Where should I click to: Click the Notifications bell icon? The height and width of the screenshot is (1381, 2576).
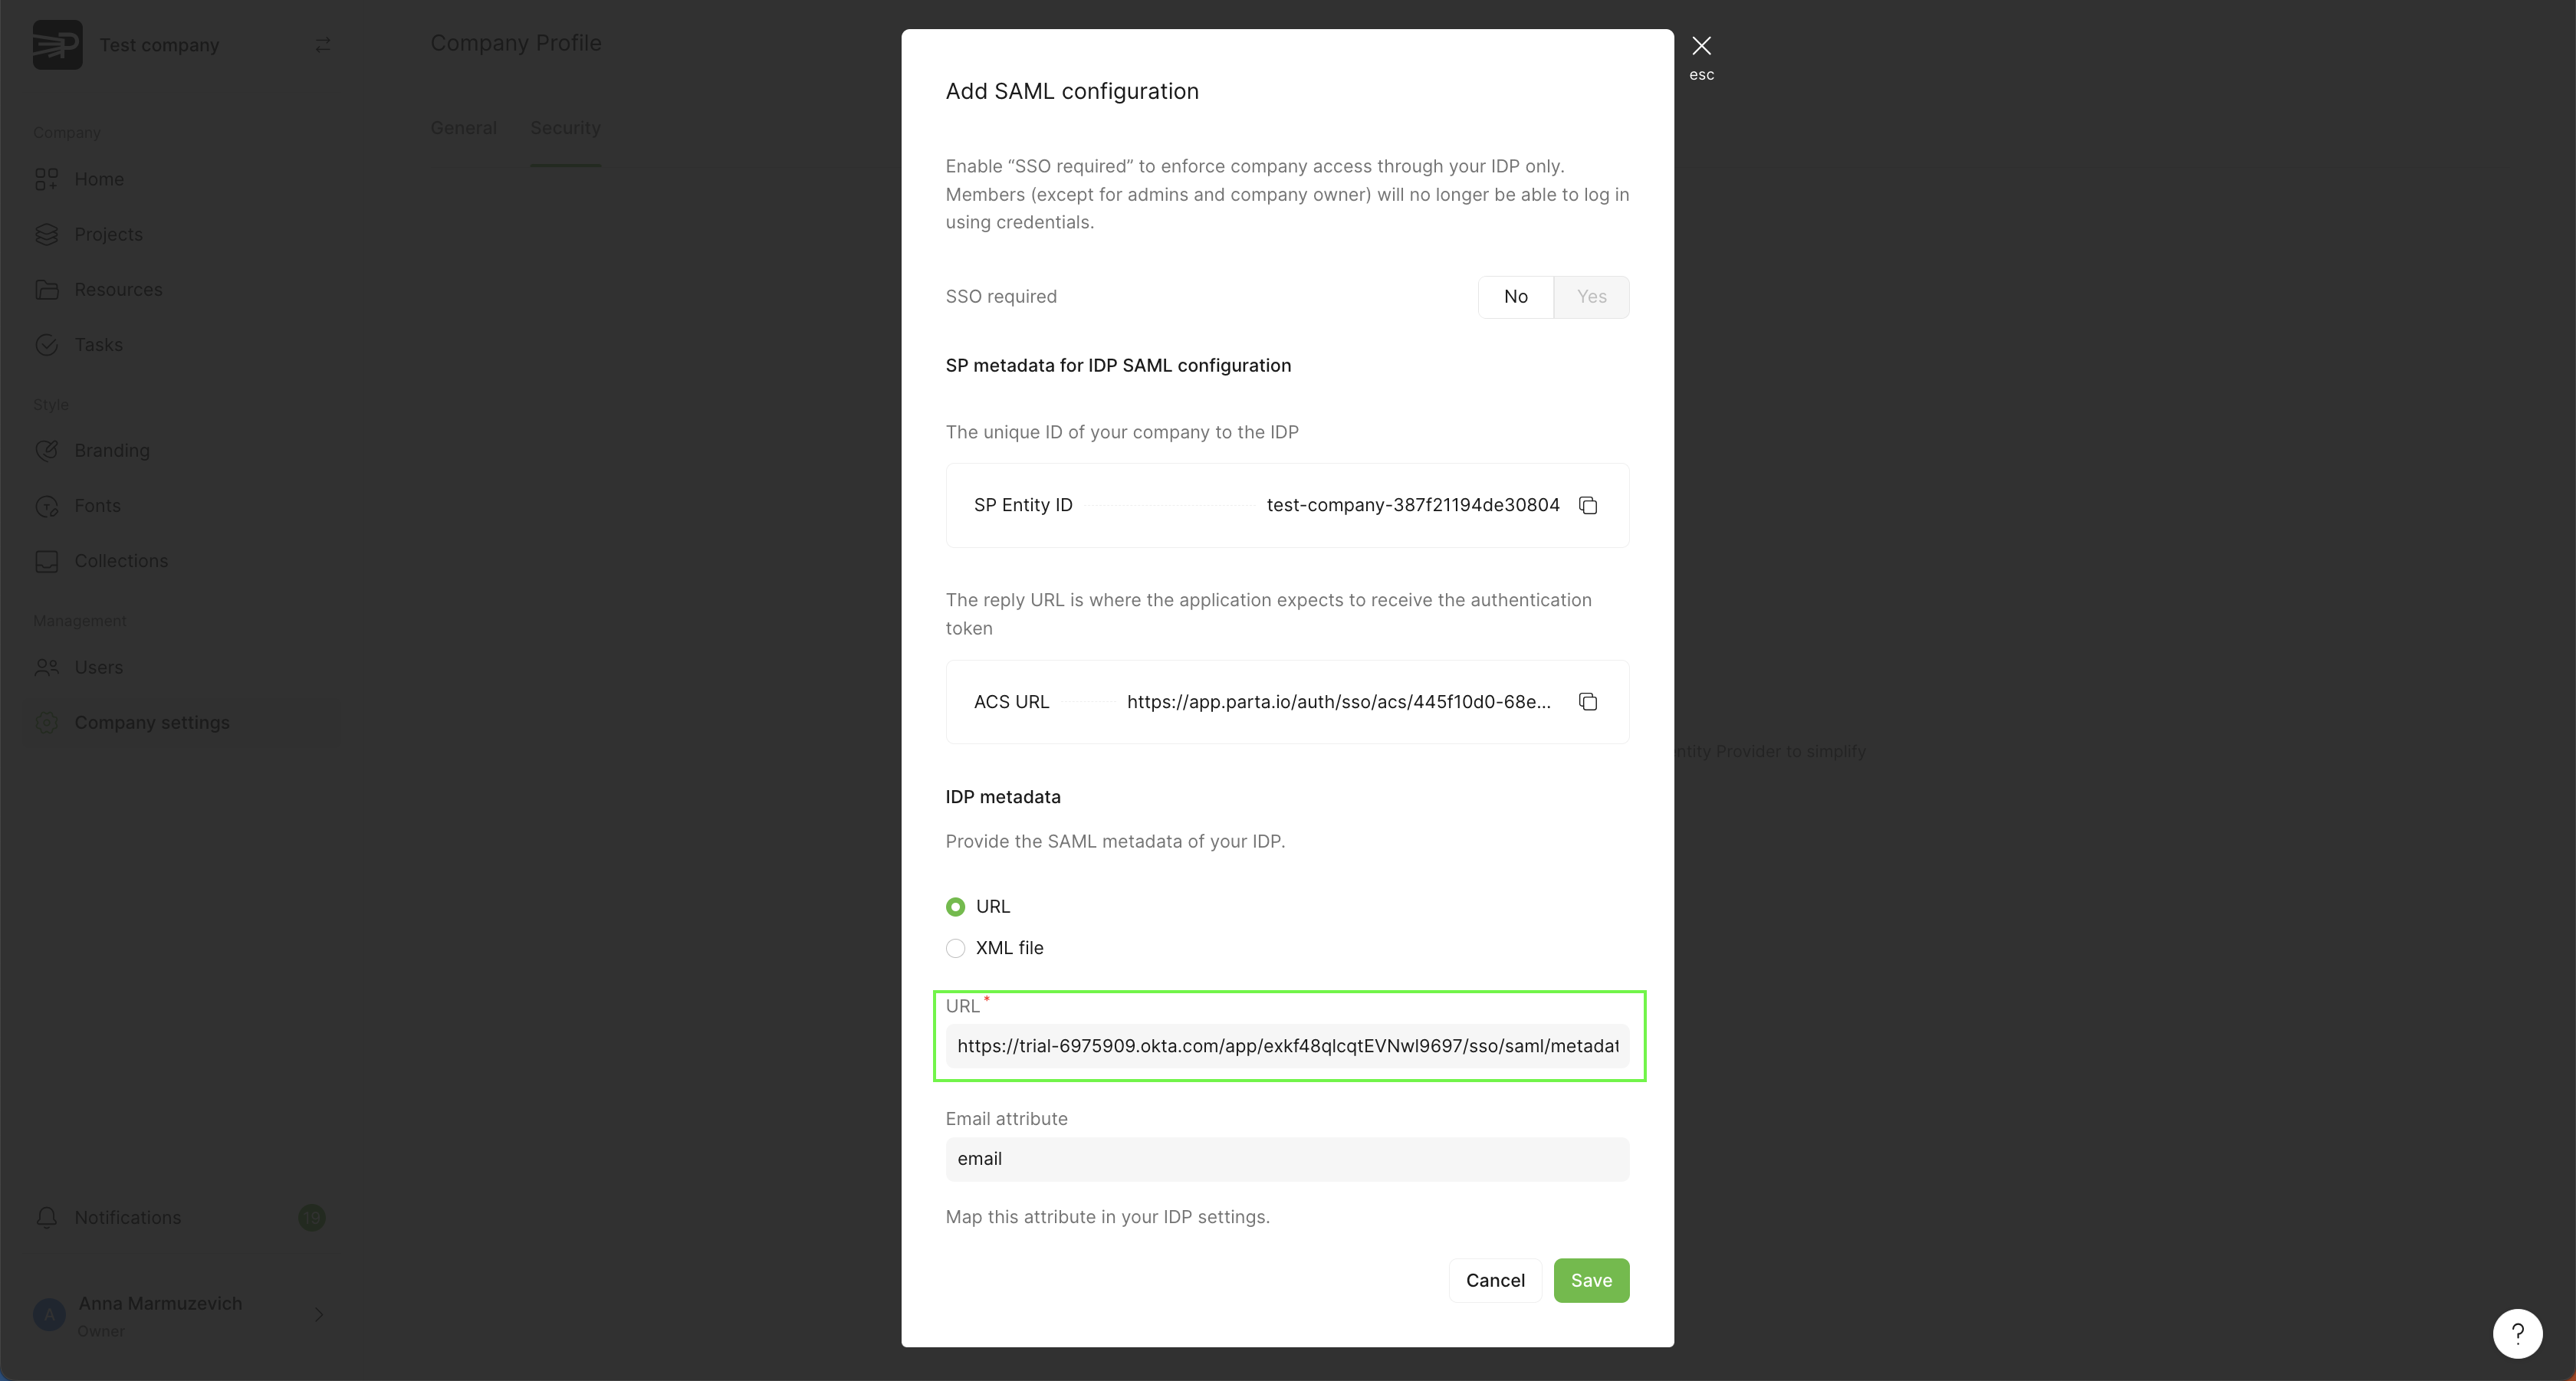point(47,1217)
